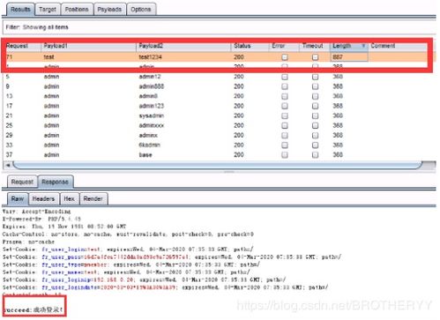This screenshot has width=440, height=320.
Task: Switch to the Response tab
Action: [x=56, y=182]
